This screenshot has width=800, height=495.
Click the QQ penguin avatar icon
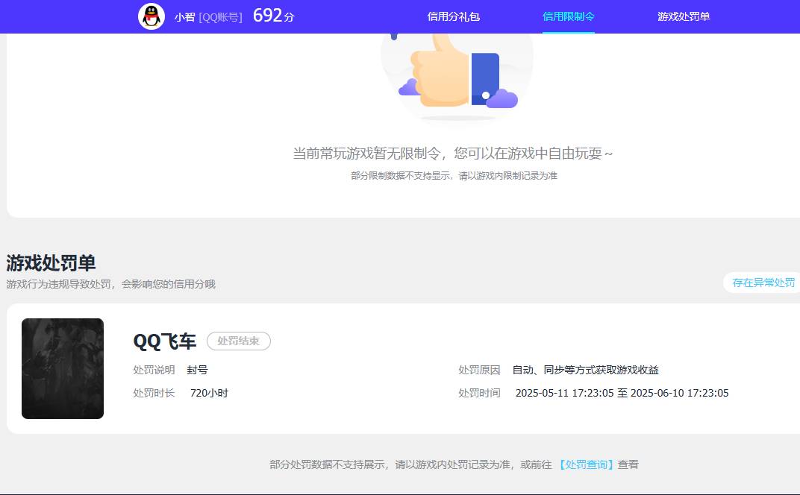coord(149,16)
